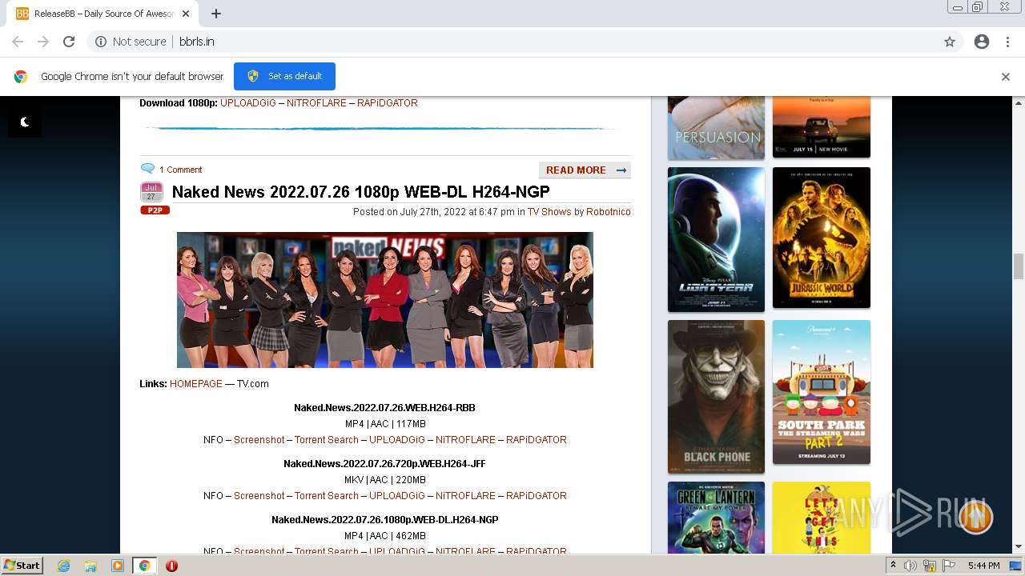Open author Robotnico's link
The image size is (1025, 576).
click(609, 212)
